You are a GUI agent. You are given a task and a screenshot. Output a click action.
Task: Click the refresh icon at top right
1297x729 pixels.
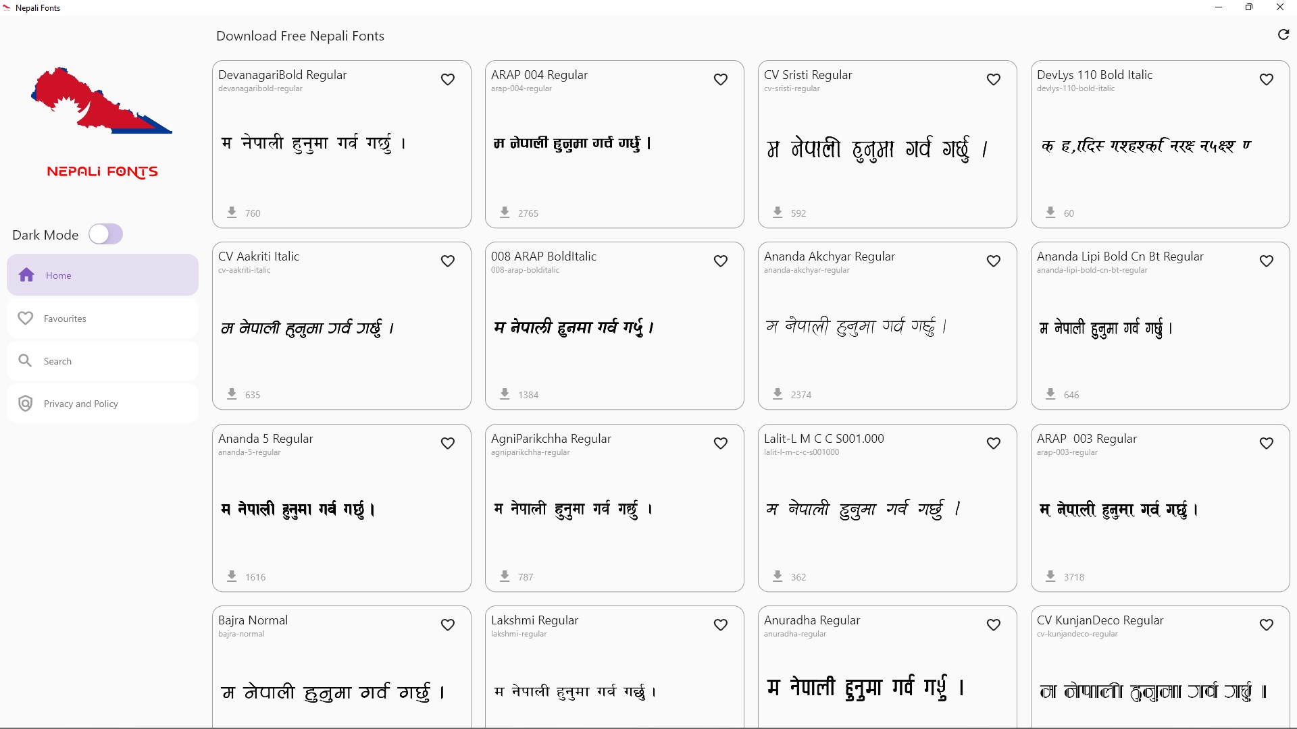[1283, 34]
